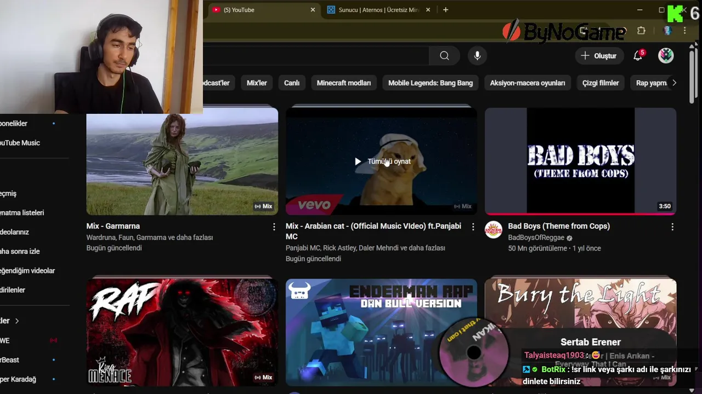The image size is (702, 394).
Task: Expand the Abonelikler section chevron
Action: pyautogui.click(x=17, y=321)
